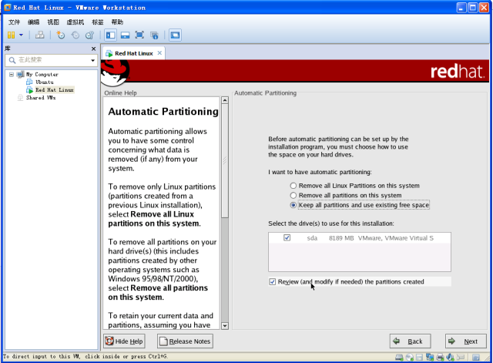Open the Release Notes button
This screenshot has width=493, height=363.
(x=185, y=341)
